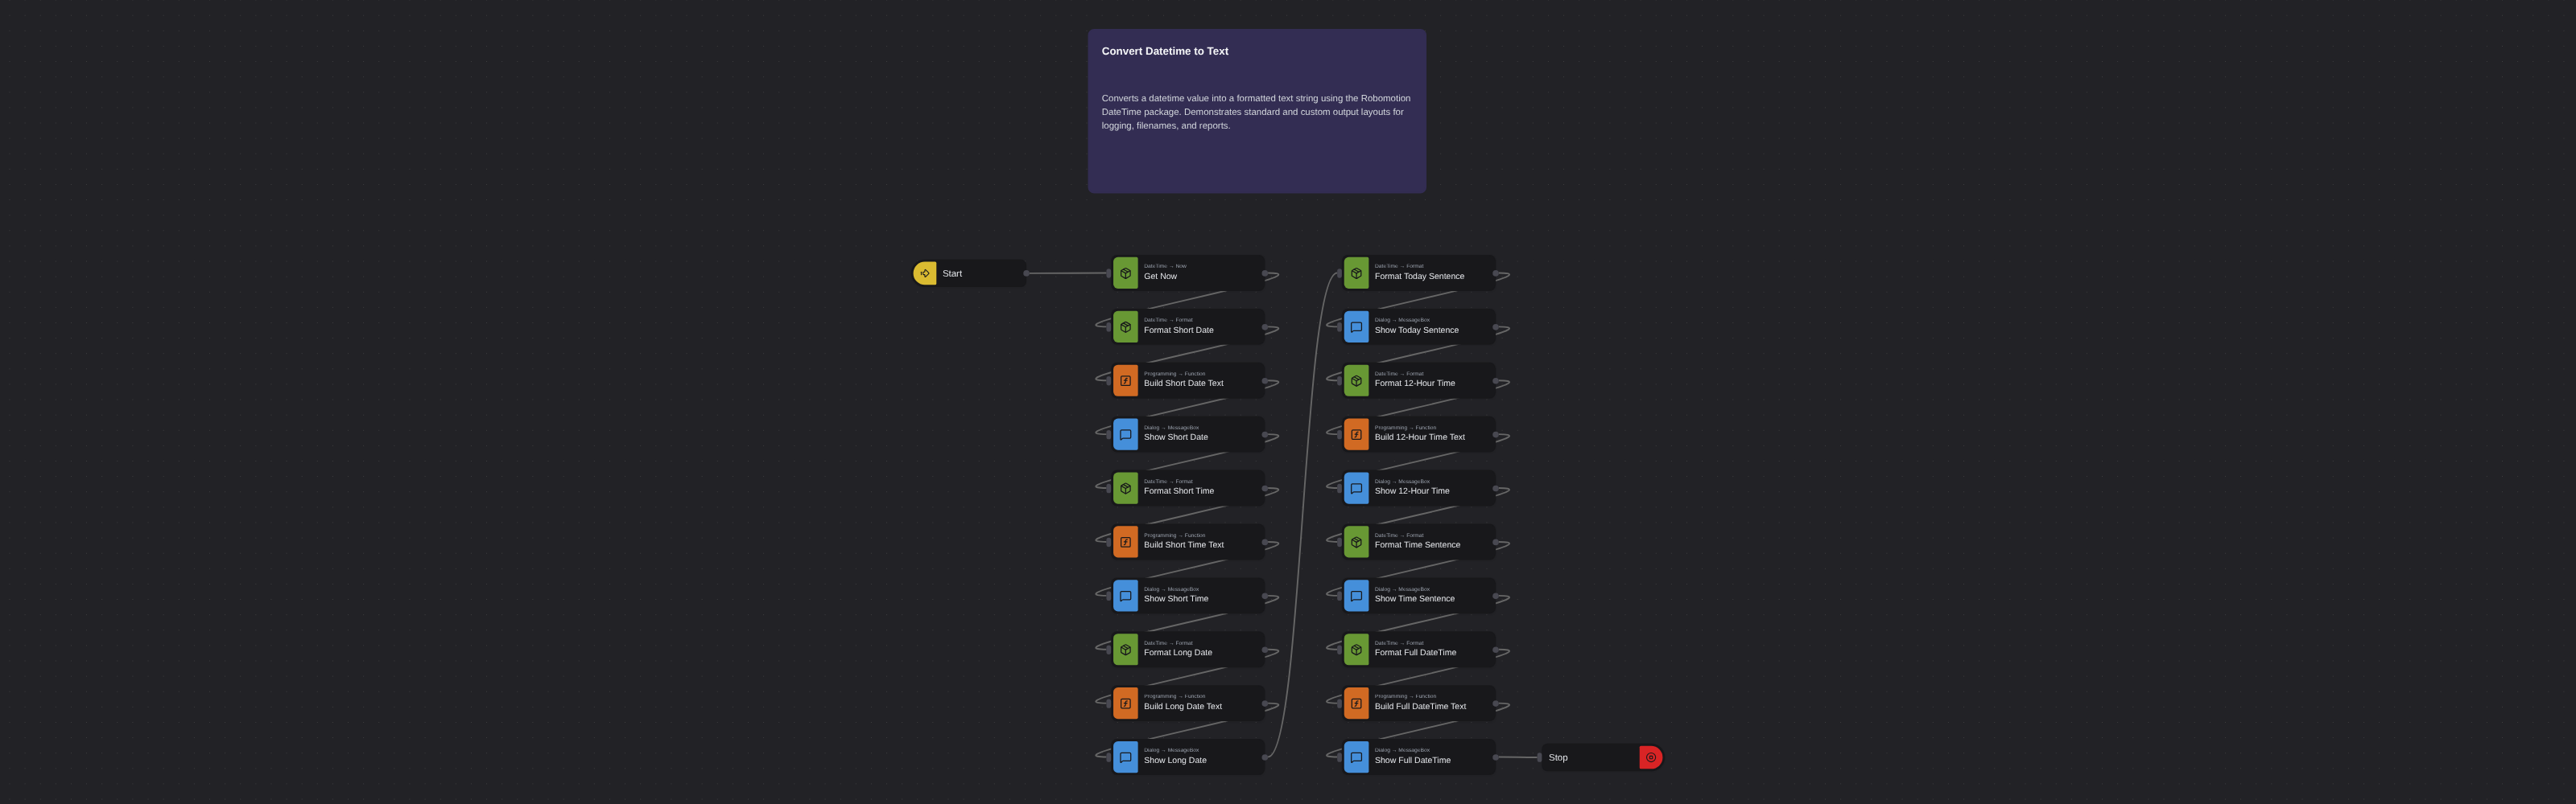Select the Build Long Date Text node
The height and width of the screenshot is (804, 2576).
tap(1189, 704)
